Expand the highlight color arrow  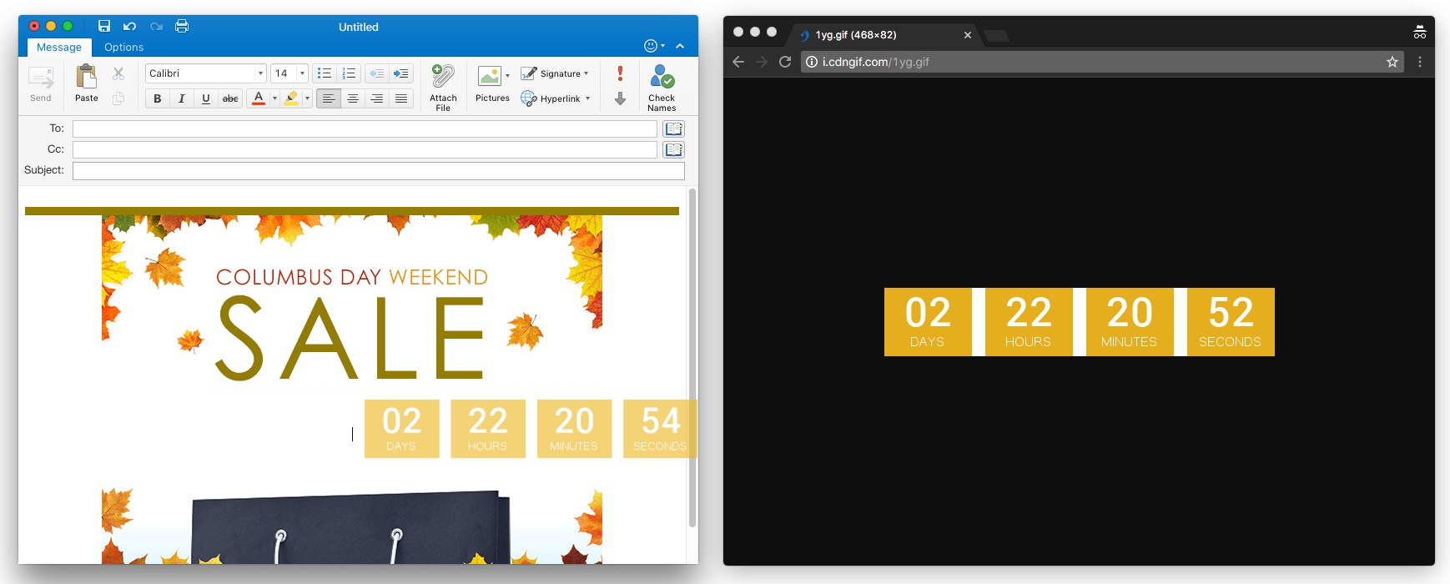point(307,98)
